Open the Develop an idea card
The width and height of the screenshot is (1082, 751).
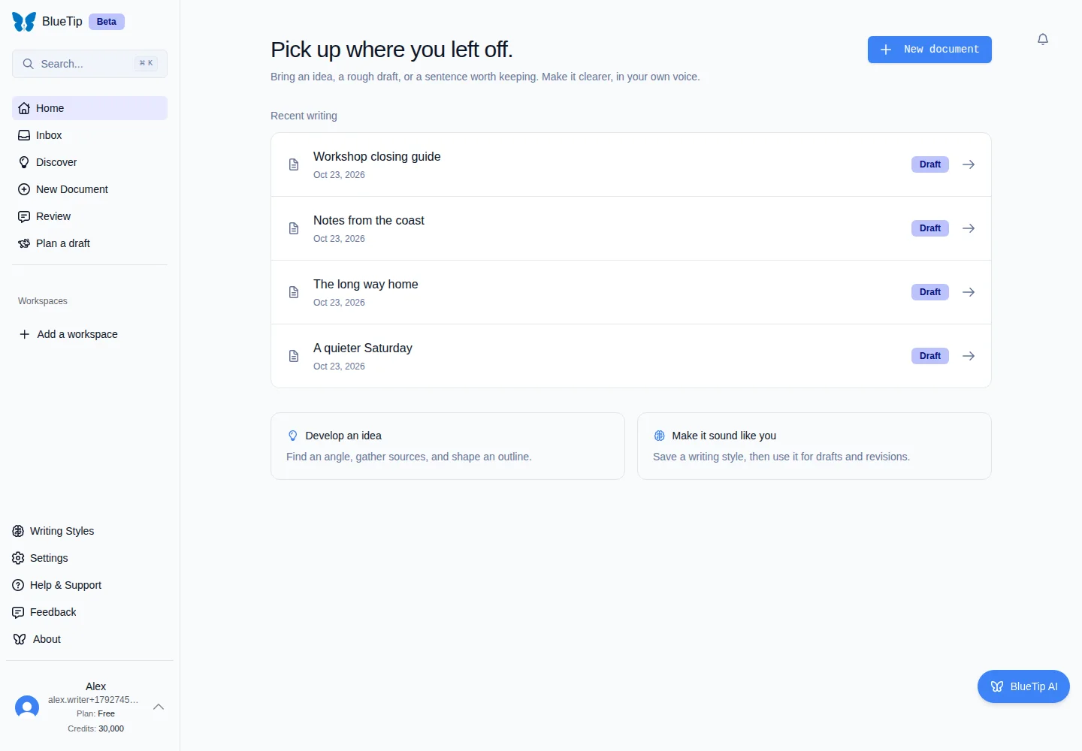[448, 446]
